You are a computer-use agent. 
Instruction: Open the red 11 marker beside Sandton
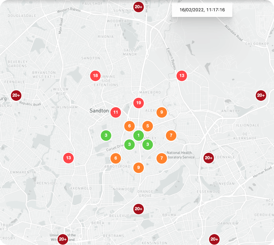click(116, 112)
